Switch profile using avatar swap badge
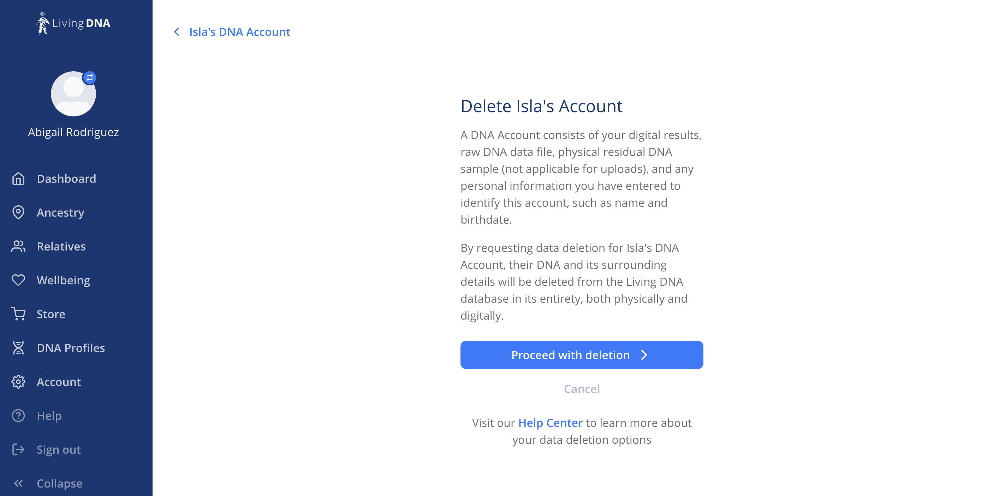The width and height of the screenshot is (1005, 496). pos(90,78)
